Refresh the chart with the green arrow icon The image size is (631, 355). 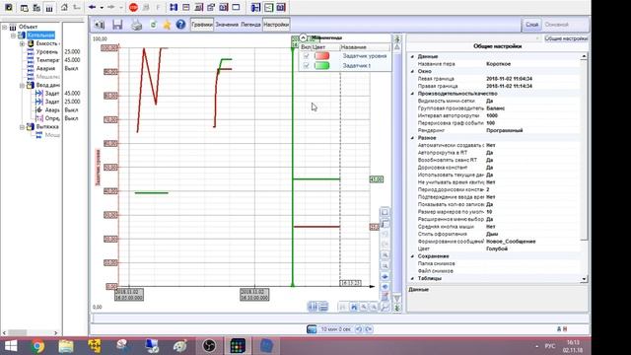154,25
